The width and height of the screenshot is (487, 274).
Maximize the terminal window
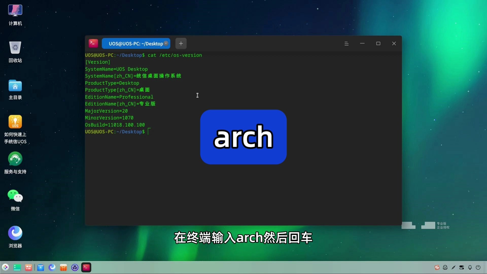378,44
